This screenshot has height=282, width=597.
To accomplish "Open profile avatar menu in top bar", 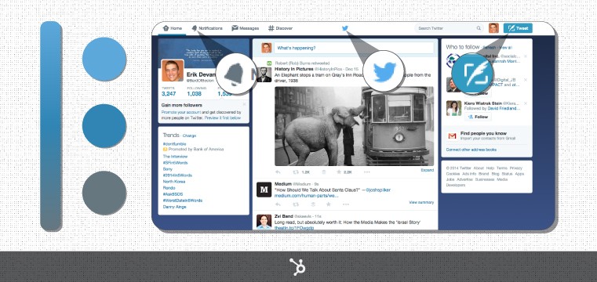I will click(493, 28).
